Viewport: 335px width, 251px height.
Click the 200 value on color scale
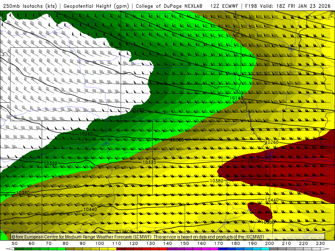pos(270,243)
